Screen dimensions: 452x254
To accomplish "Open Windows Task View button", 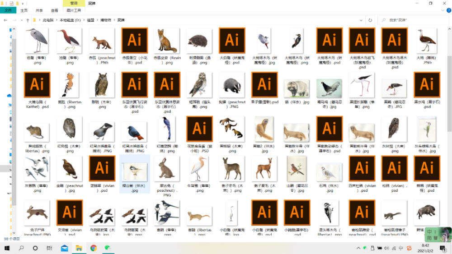I will [49, 248].
